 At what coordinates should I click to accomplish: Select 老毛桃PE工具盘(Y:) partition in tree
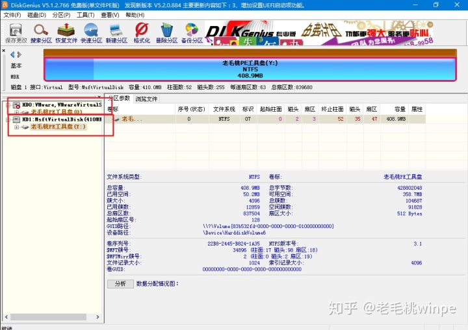(x=58, y=127)
